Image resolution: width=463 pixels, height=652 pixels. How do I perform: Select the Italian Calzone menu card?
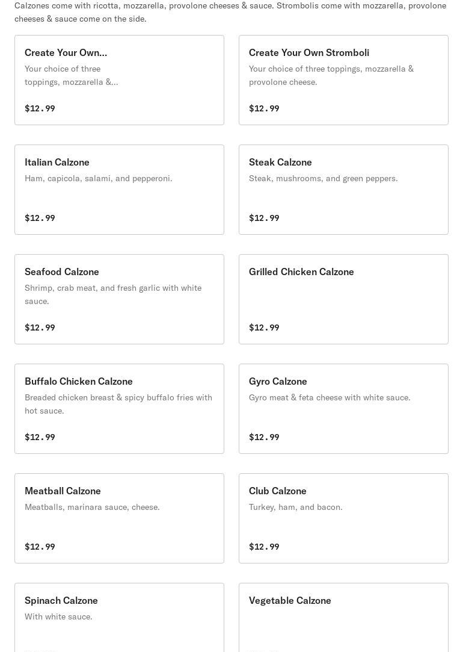point(119,190)
